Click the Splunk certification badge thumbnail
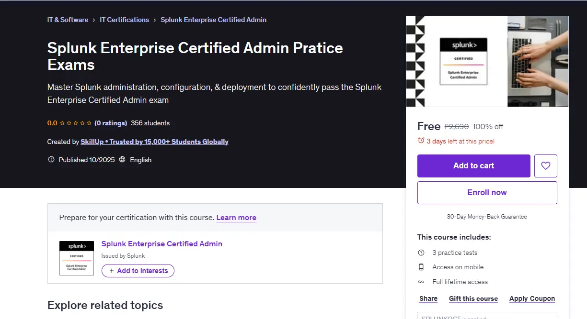 pos(77,258)
